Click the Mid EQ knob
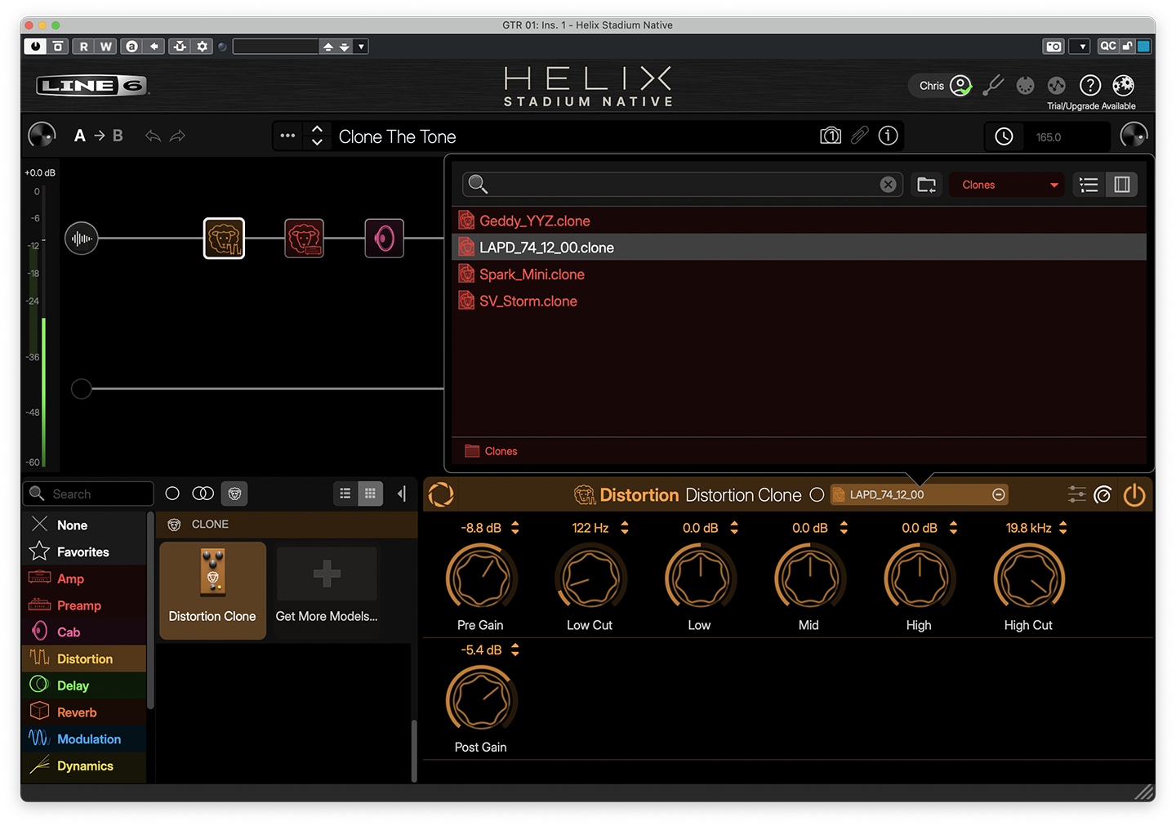 [x=809, y=578]
